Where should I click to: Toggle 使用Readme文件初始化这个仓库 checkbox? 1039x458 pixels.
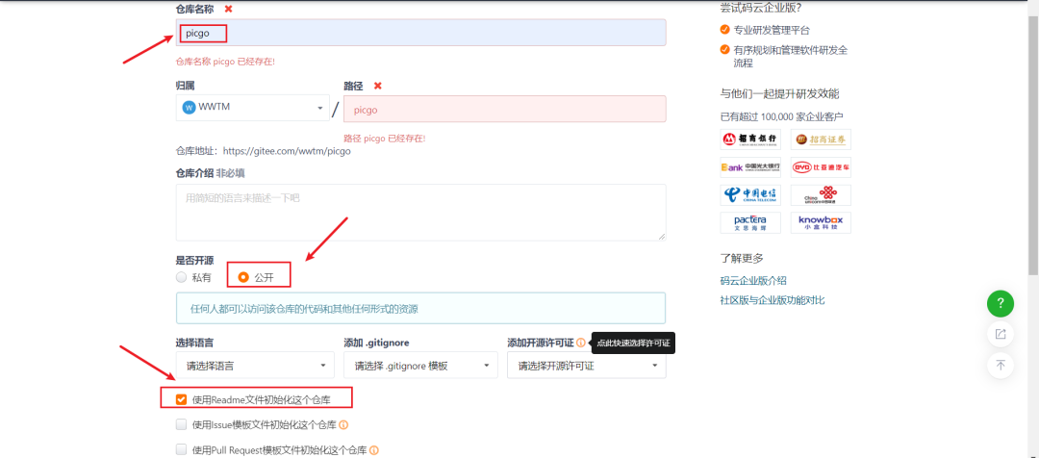tap(181, 399)
